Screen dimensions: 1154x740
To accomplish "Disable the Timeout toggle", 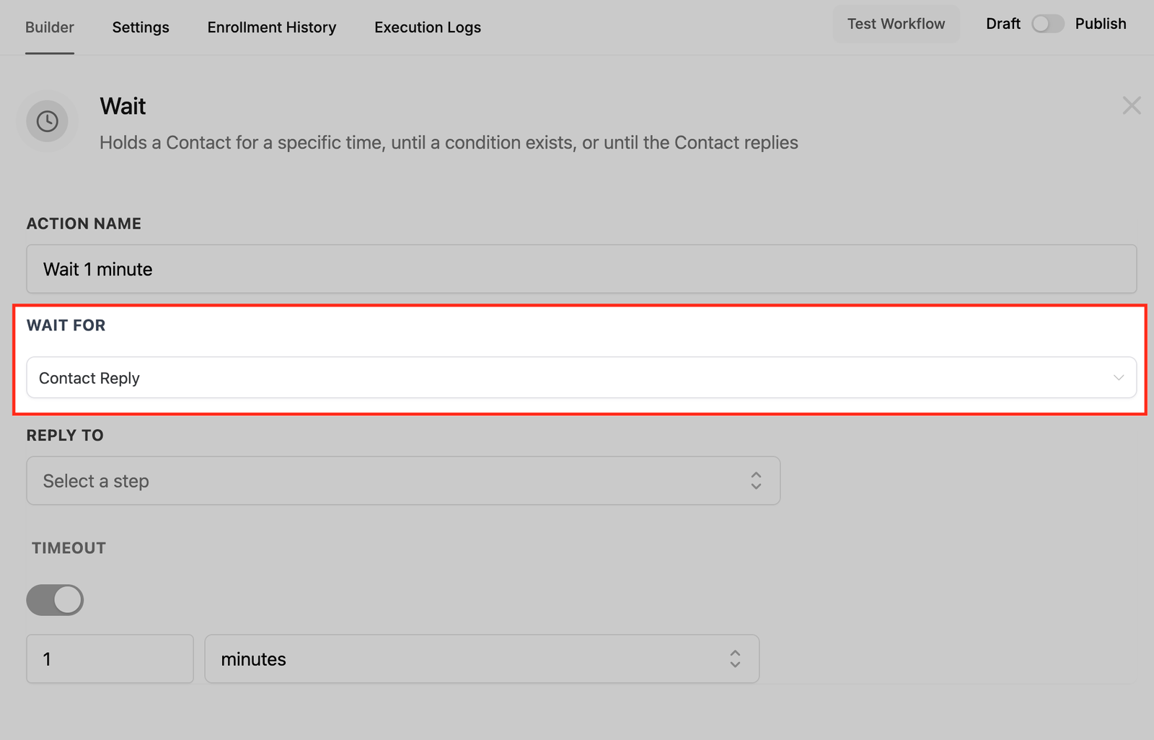I will pos(56,600).
